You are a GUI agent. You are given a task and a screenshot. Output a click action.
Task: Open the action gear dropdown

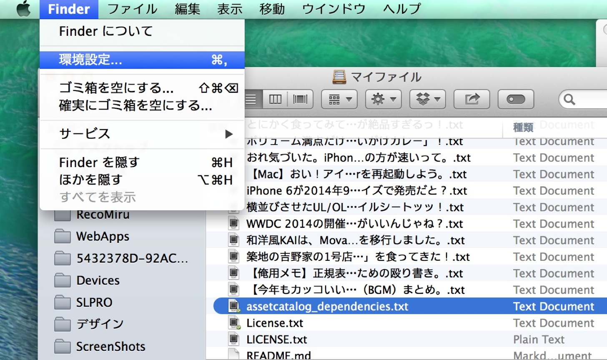[x=383, y=99]
